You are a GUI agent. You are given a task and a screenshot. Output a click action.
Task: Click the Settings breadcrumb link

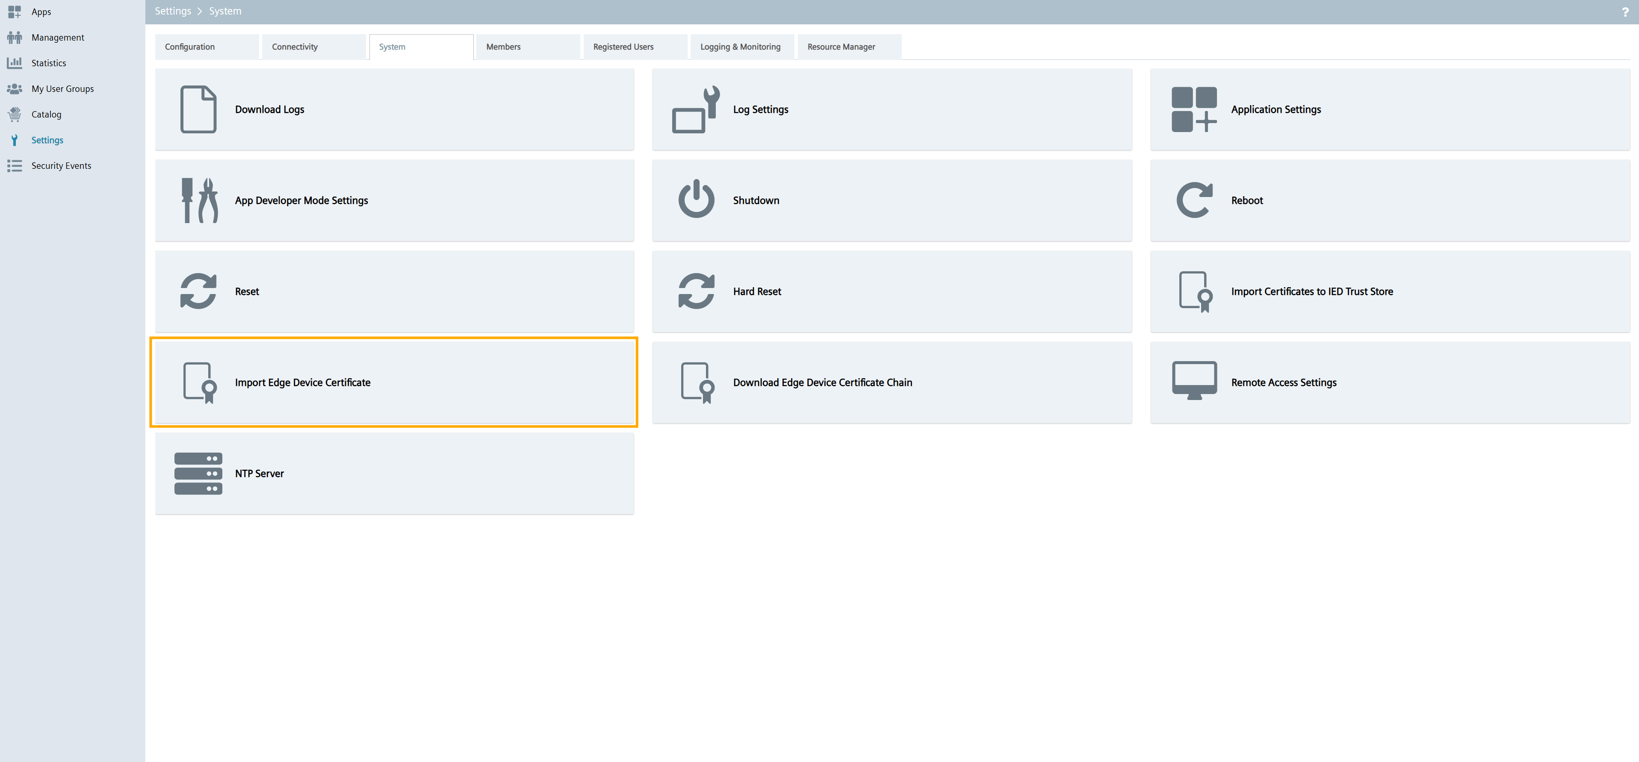[172, 12]
